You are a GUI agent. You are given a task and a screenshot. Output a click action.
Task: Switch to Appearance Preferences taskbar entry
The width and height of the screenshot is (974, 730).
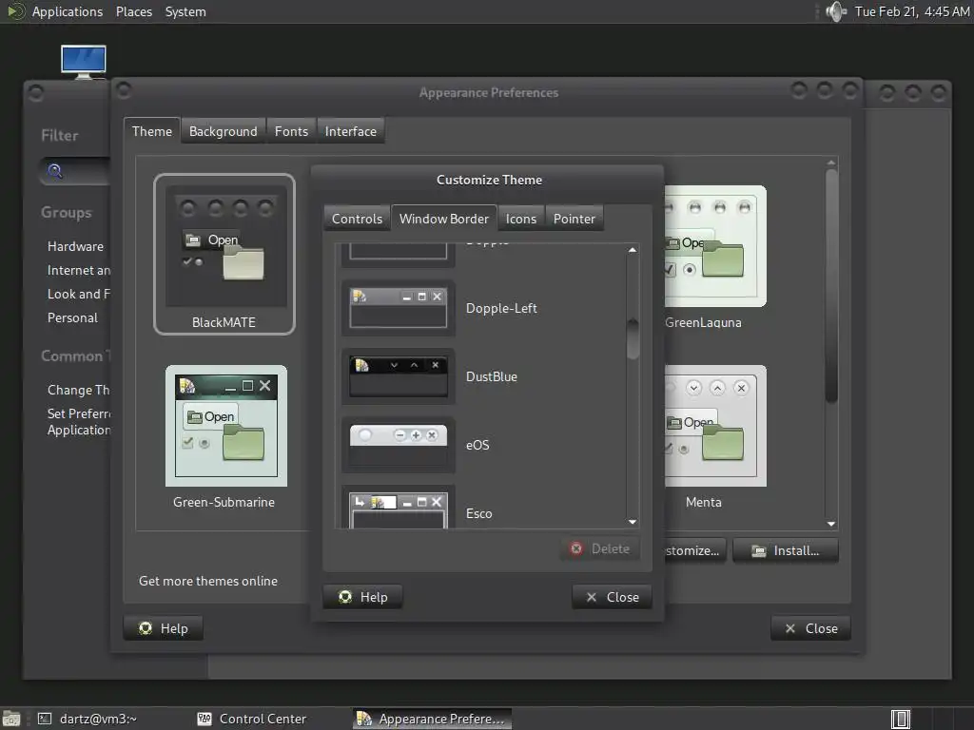click(433, 719)
